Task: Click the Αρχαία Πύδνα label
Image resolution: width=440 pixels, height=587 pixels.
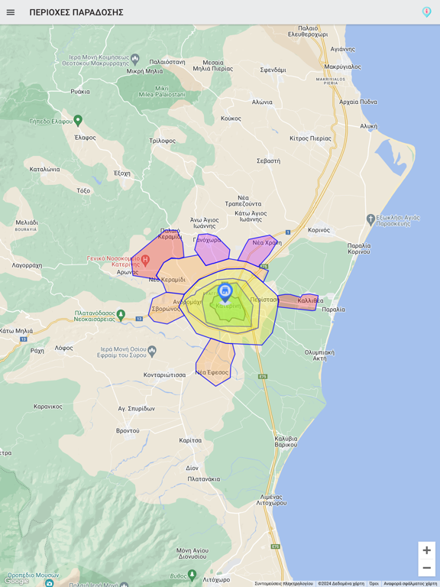Action: pyautogui.click(x=358, y=102)
